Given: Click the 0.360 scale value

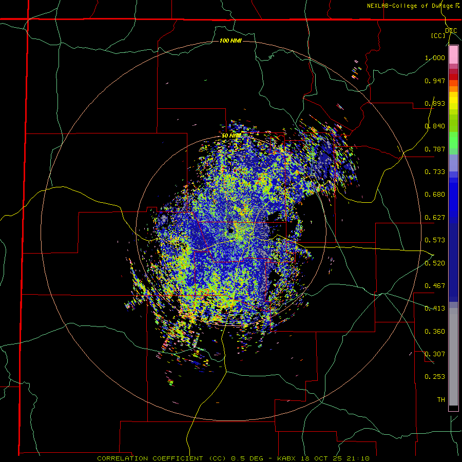Looking at the screenshot, I should [435, 332].
